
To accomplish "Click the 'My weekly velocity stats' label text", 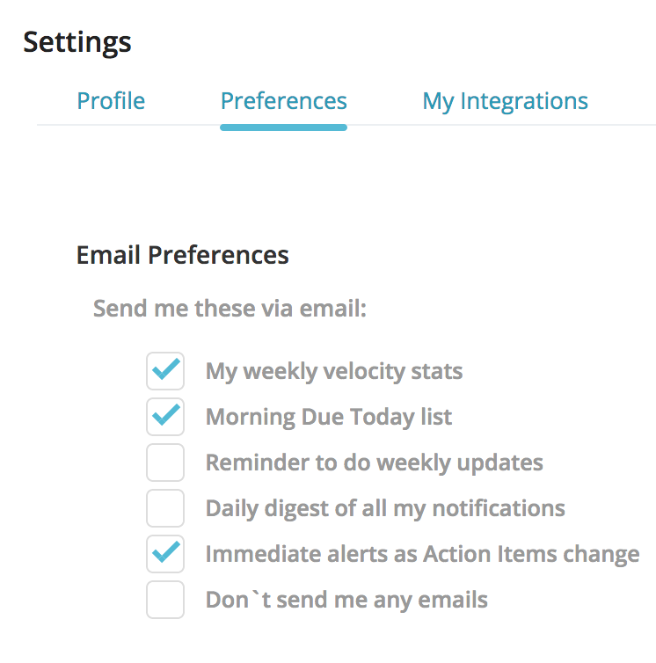I will 333,371.
